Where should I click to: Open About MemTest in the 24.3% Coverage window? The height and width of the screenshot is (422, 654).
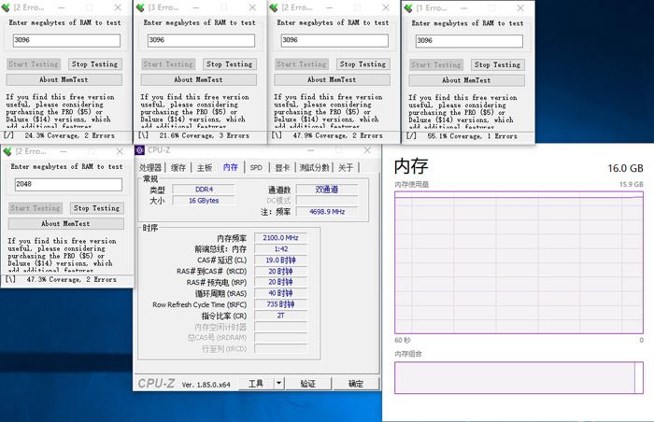tap(64, 79)
